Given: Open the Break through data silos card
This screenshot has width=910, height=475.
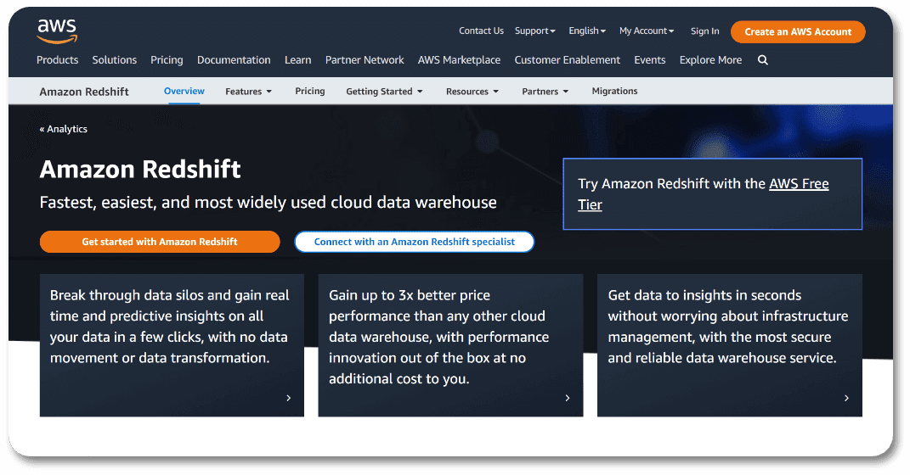Looking at the screenshot, I should point(172,345).
